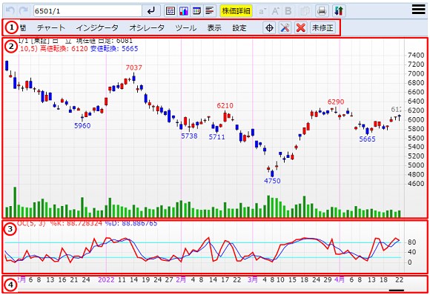Select the bar chart view icon
Viewport: 430px width, 295px height.
tap(184, 11)
